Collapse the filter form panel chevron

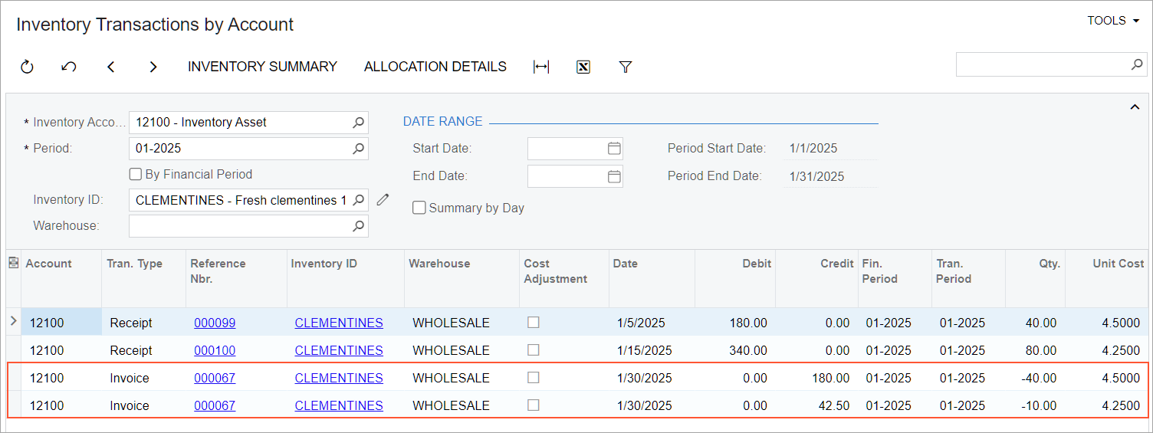[x=1135, y=107]
